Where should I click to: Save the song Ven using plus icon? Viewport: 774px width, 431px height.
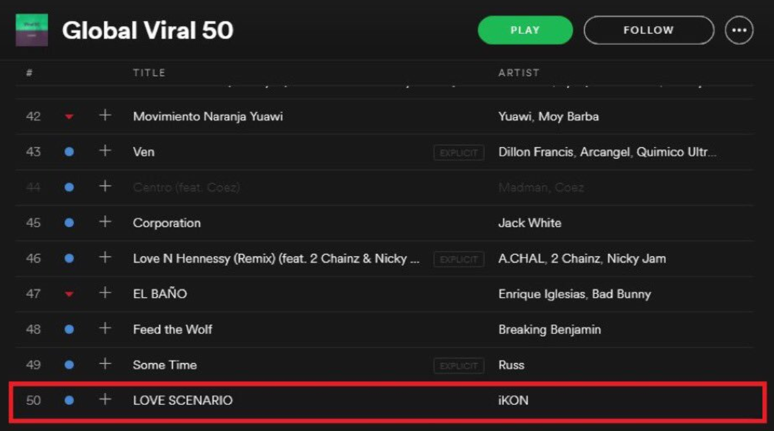tap(105, 151)
